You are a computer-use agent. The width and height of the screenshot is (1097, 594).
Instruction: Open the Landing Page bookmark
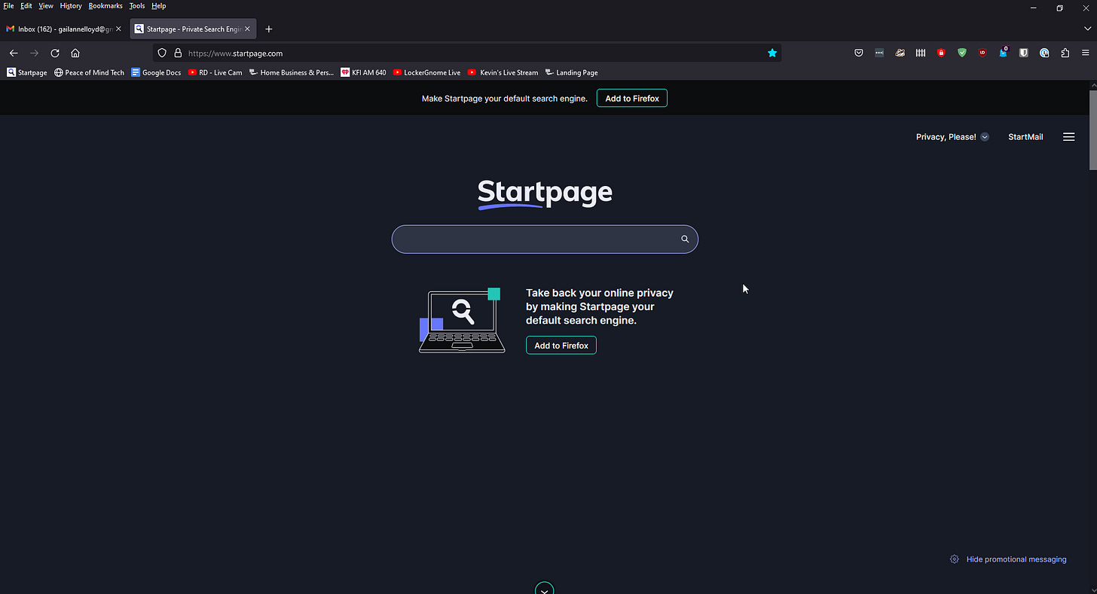pos(572,73)
